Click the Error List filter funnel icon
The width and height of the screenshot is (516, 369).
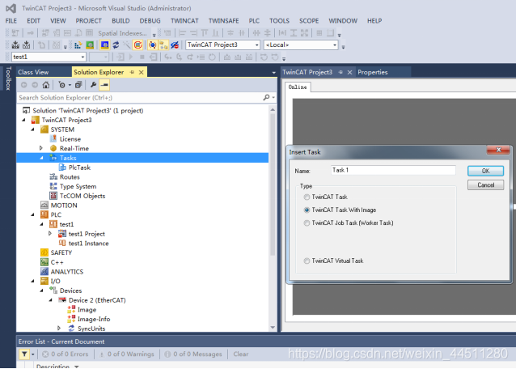[24, 354]
